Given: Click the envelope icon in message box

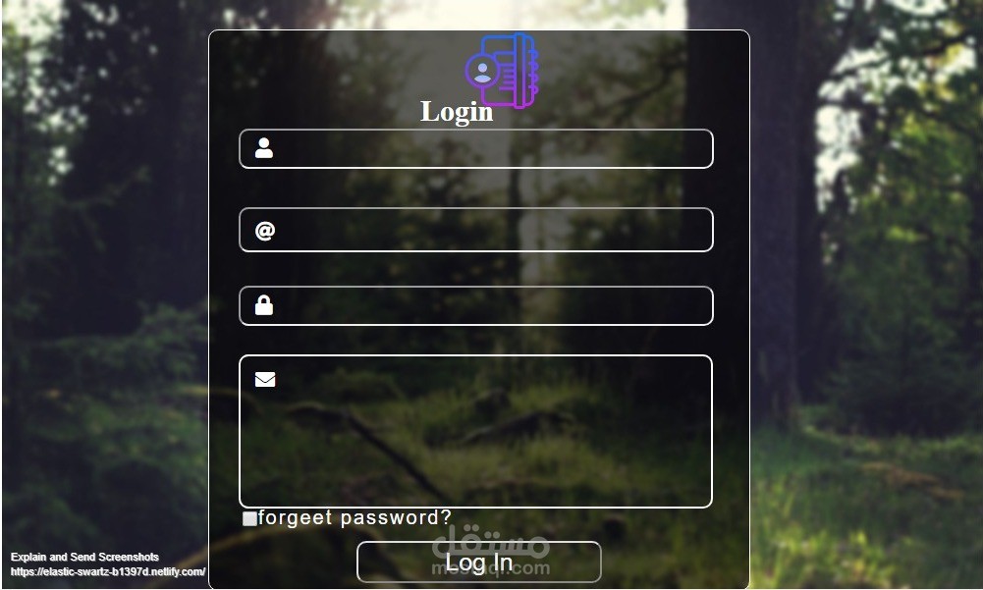Looking at the screenshot, I should click(265, 379).
